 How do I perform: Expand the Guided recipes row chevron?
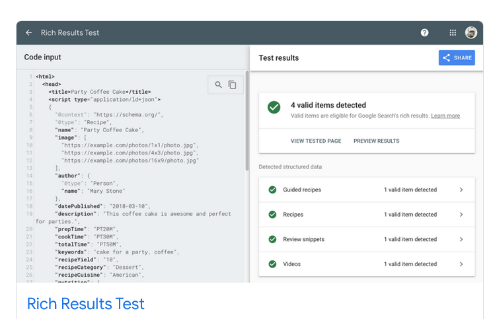(x=461, y=190)
